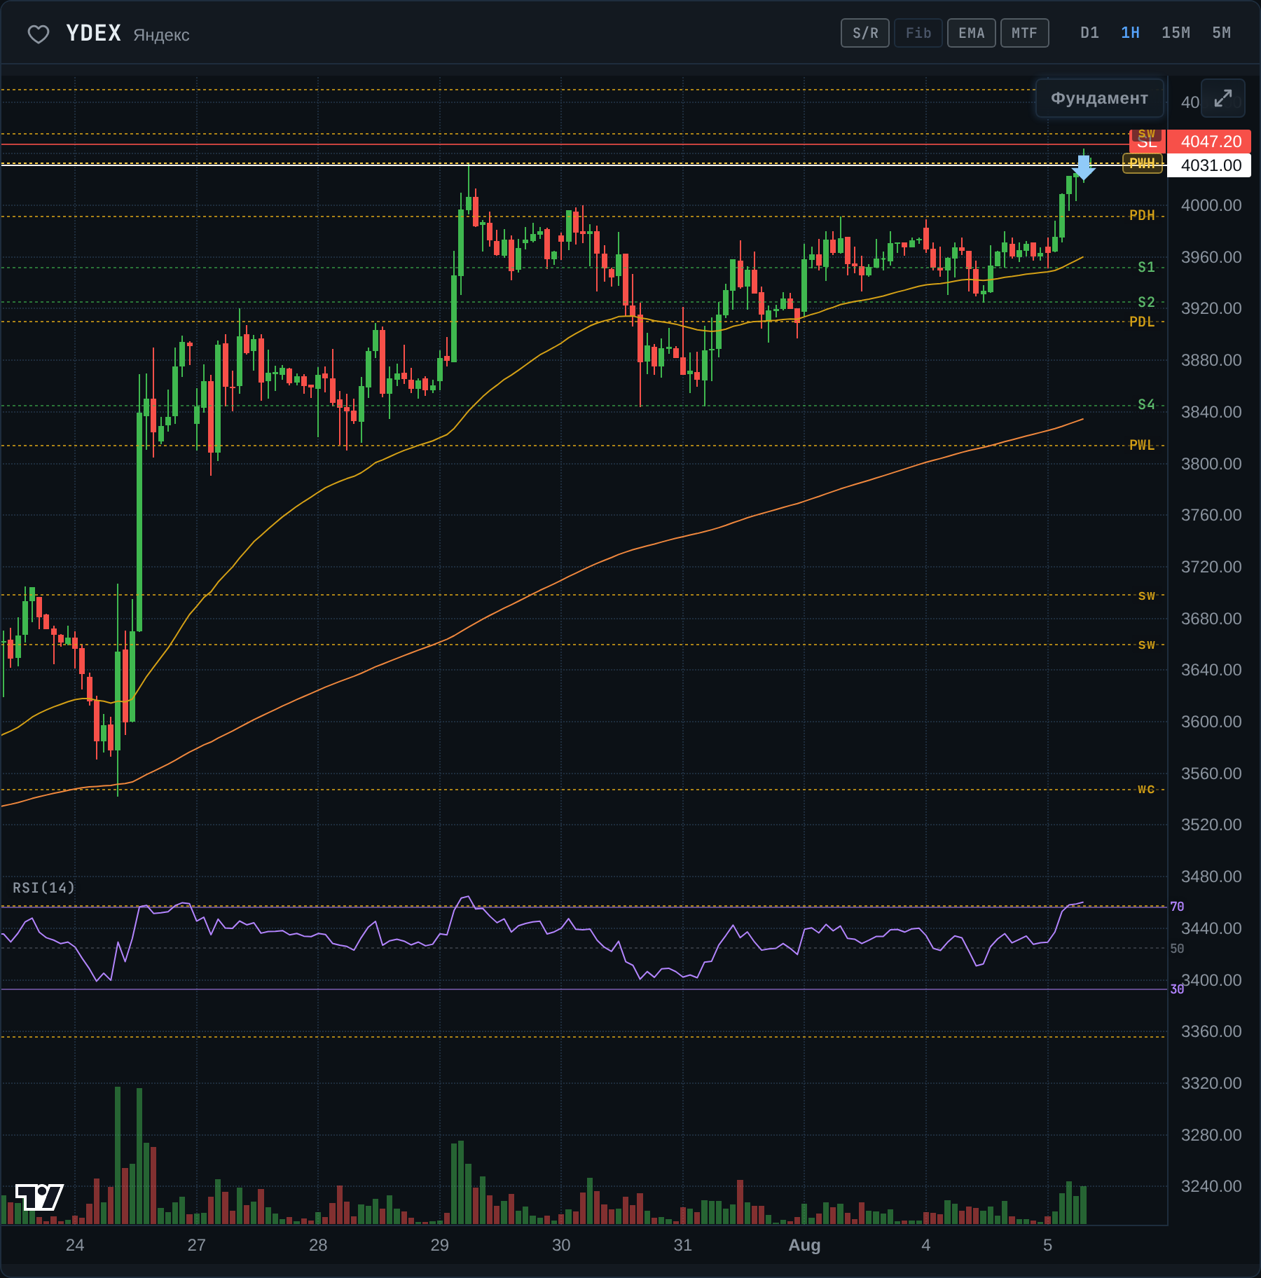Click the PDH level label
The image size is (1261, 1278).
1142,215
